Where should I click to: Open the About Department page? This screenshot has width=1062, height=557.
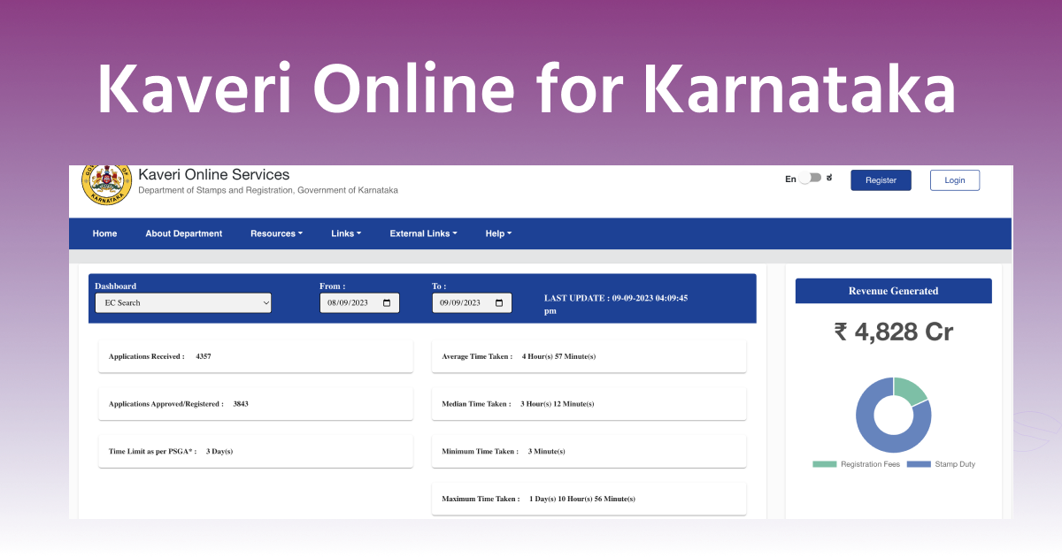point(183,233)
